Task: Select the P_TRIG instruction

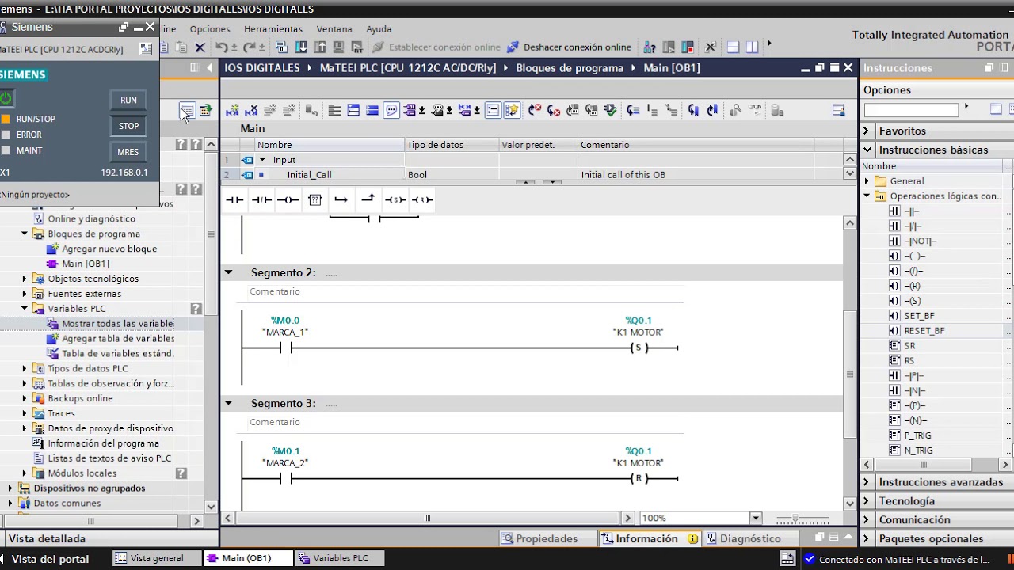Action: [x=917, y=435]
